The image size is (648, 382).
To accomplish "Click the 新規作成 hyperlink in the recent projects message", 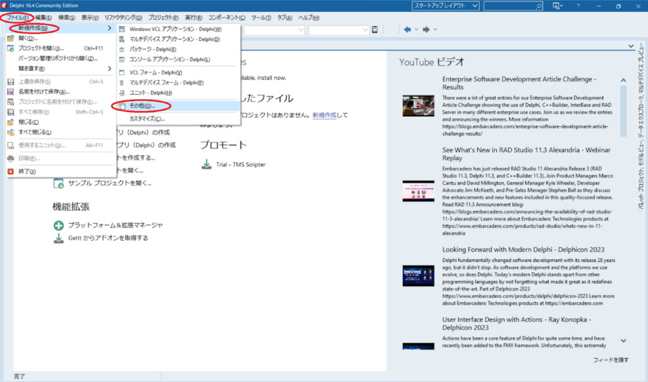I will pyautogui.click(x=324, y=115).
